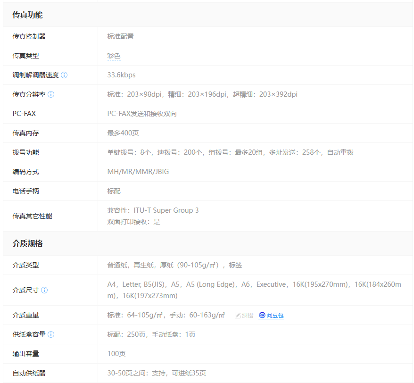The width and height of the screenshot is (414, 383).
Task: Click the 拨号功能 row label
Action: click(x=25, y=152)
